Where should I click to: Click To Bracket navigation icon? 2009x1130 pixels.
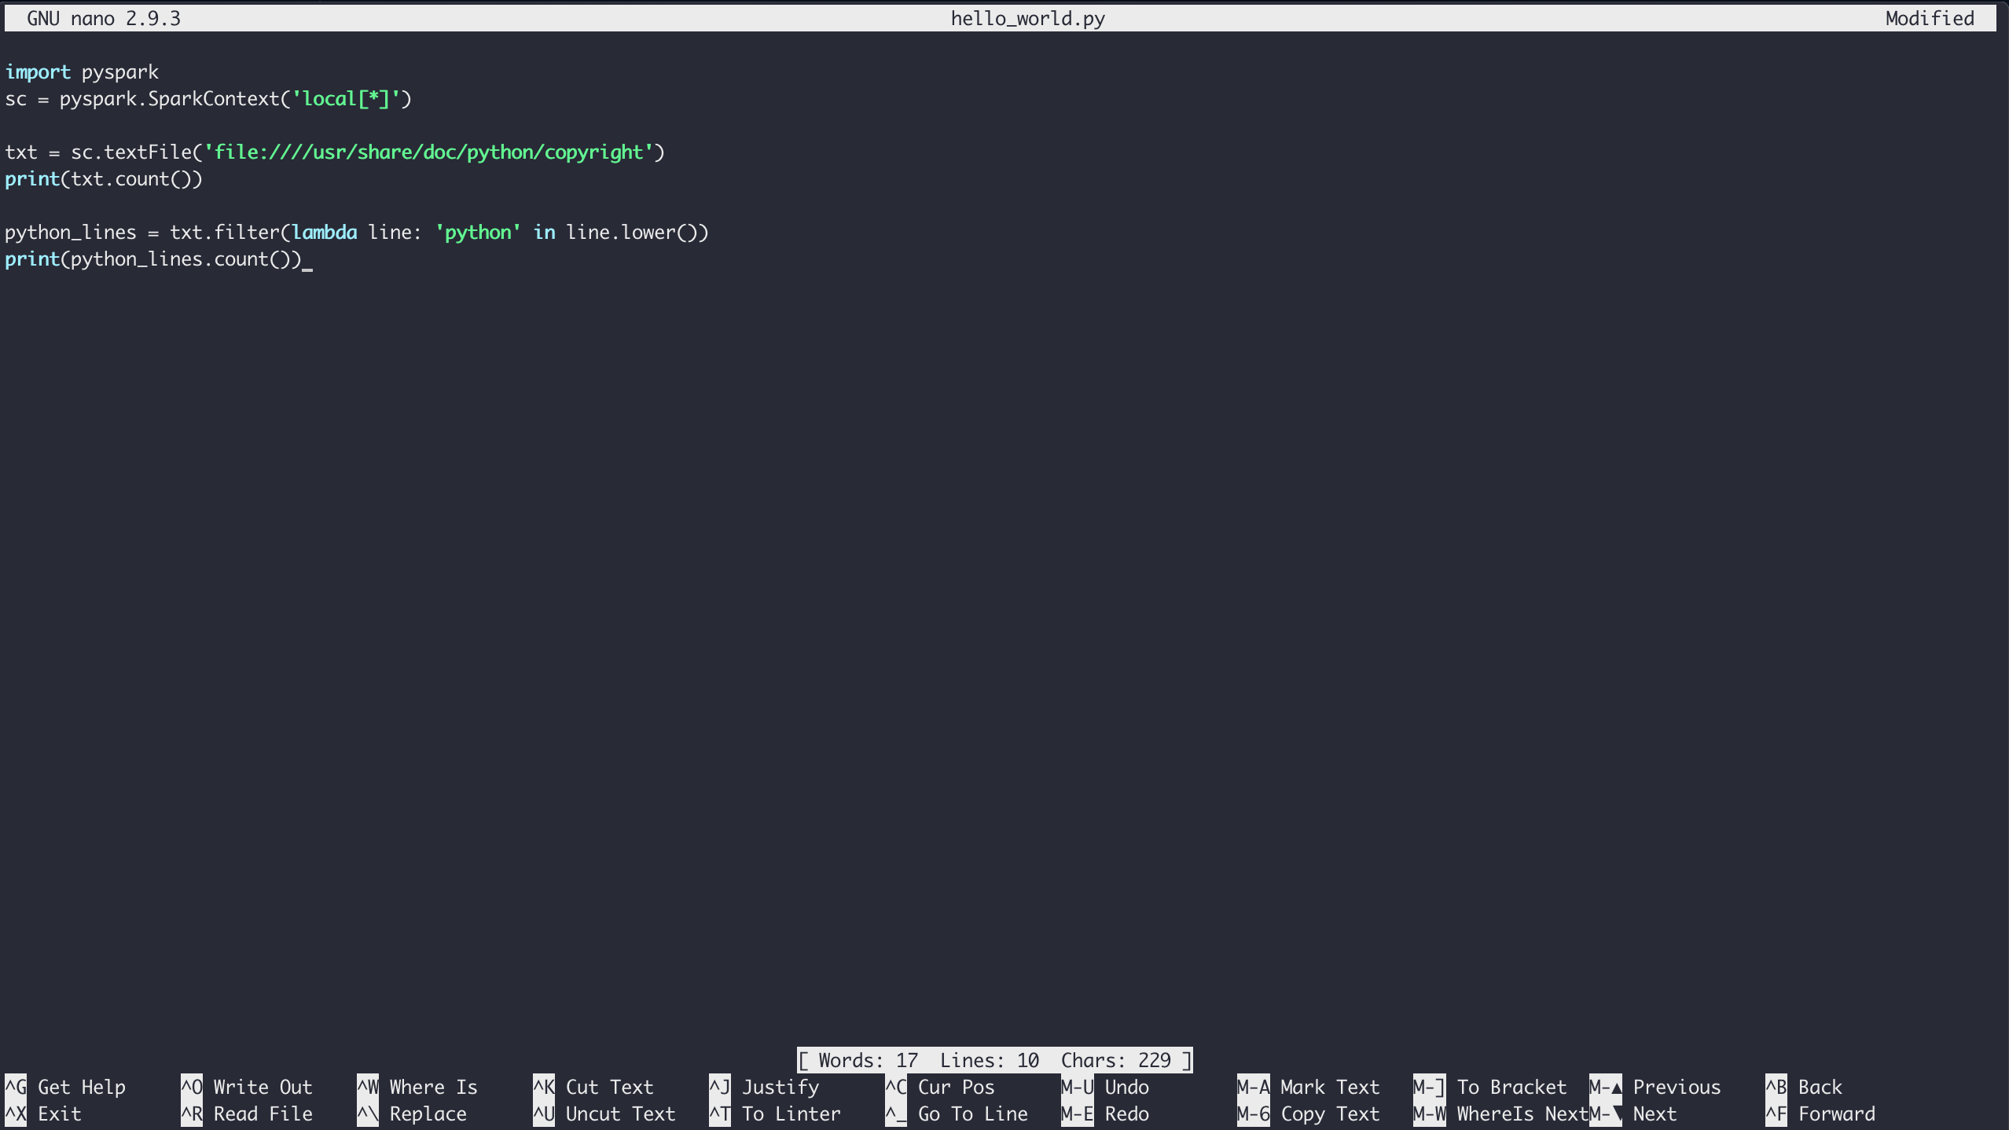click(1430, 1088)
